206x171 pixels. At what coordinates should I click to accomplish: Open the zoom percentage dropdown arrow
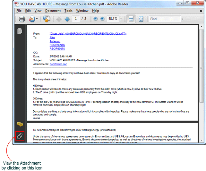click(121, 19)
